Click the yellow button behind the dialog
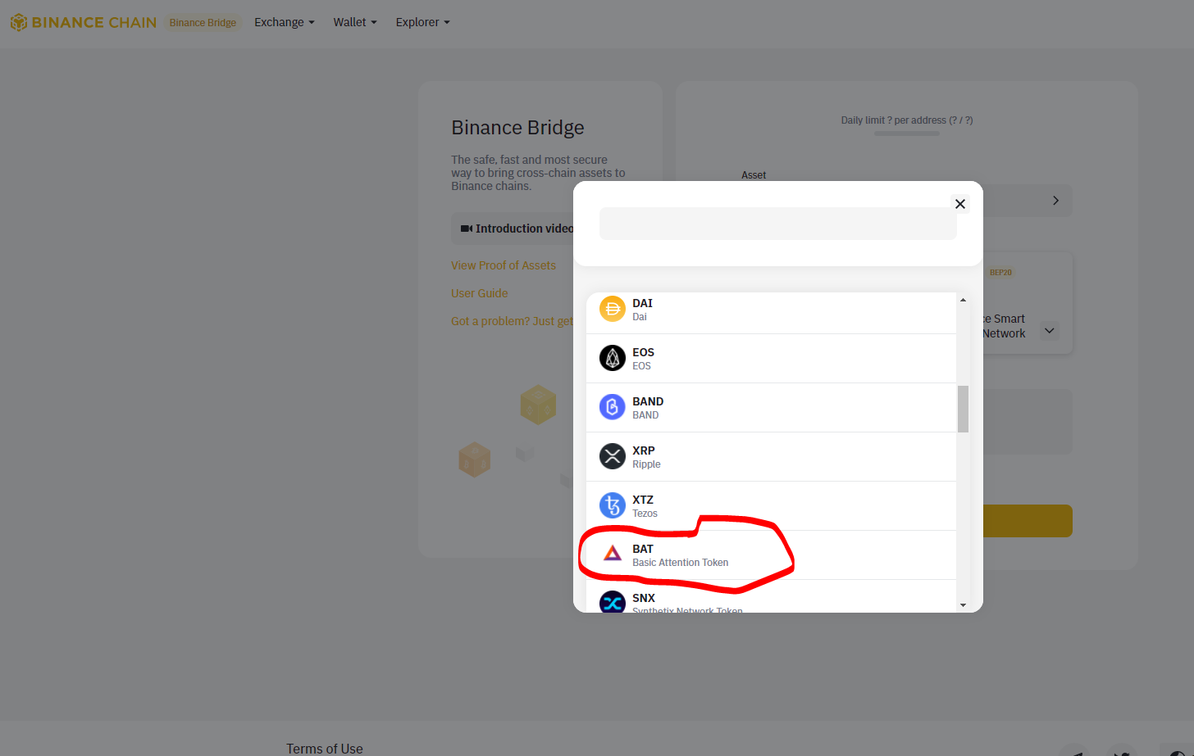This screenshot has height=756, width=1194. (x=1028, y=521)
